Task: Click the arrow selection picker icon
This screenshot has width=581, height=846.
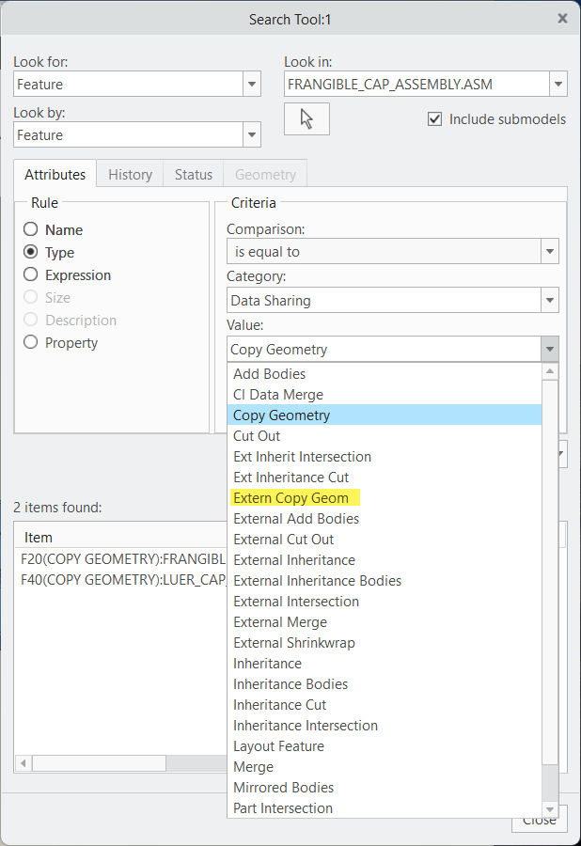Action: point(306,118)
